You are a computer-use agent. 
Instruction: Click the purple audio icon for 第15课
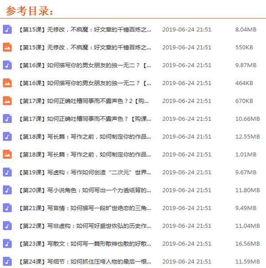pyautogui.click(x=7, y=30)
